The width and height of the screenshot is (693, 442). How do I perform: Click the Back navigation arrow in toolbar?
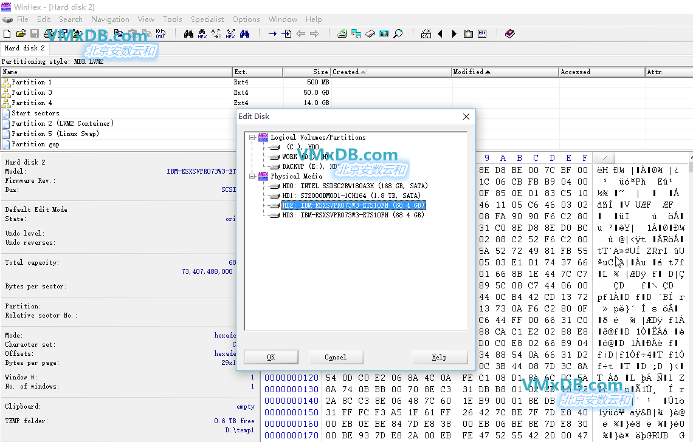click(x=301, y=33)
